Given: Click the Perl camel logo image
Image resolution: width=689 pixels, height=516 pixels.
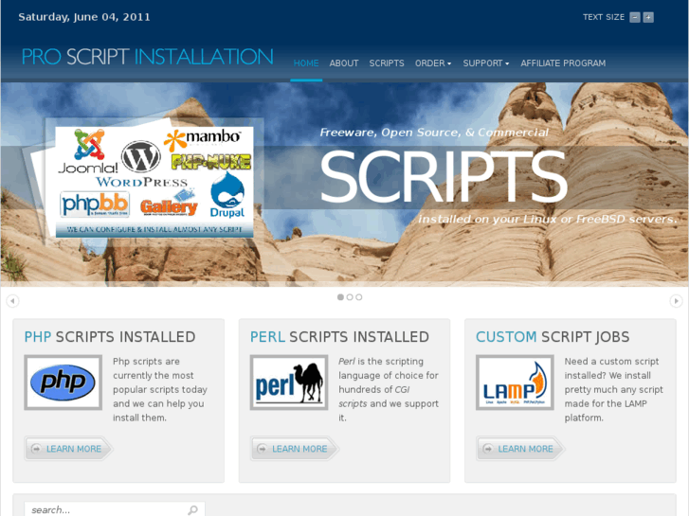Looking at the screenshot, I should pos(289,383).
